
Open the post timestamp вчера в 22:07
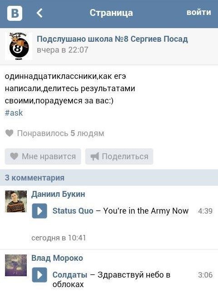pos(63,50)
